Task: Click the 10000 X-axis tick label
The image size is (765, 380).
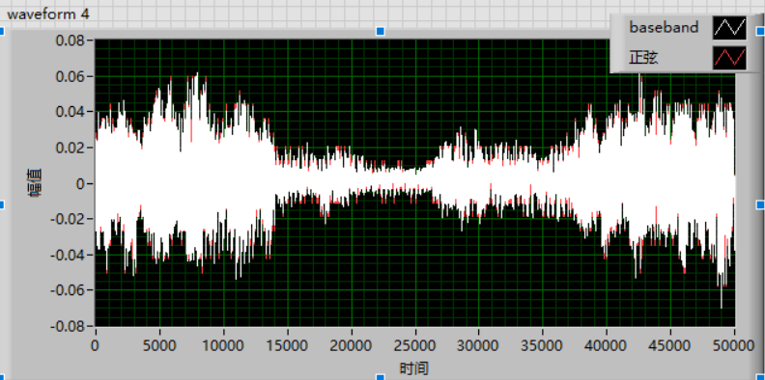Action: 223,345
